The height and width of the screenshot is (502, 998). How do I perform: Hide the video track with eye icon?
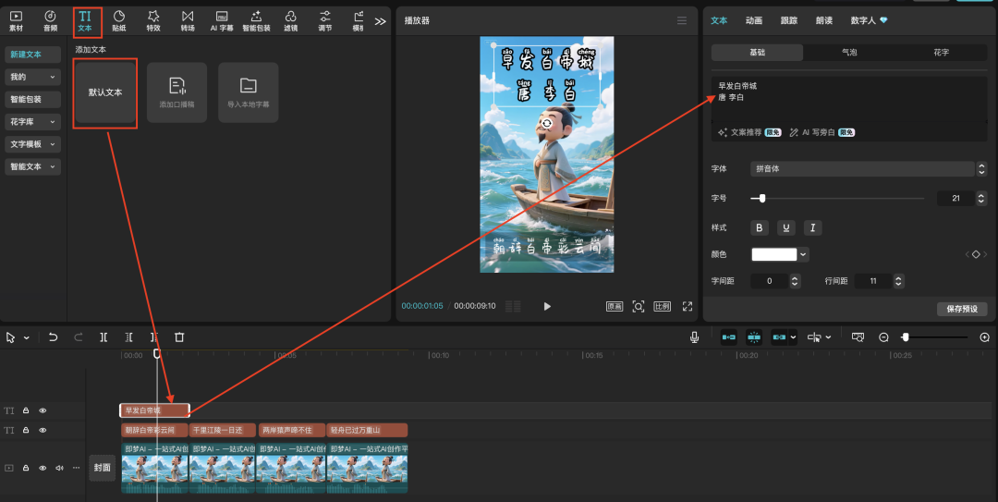43,468
